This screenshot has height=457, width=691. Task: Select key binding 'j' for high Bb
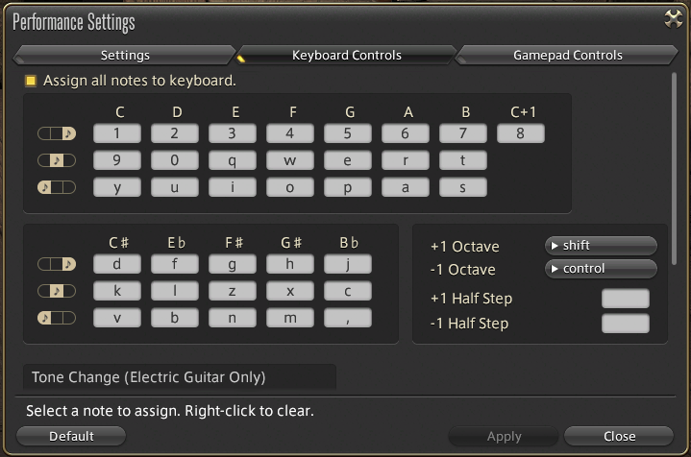click(x=348, y=264)
